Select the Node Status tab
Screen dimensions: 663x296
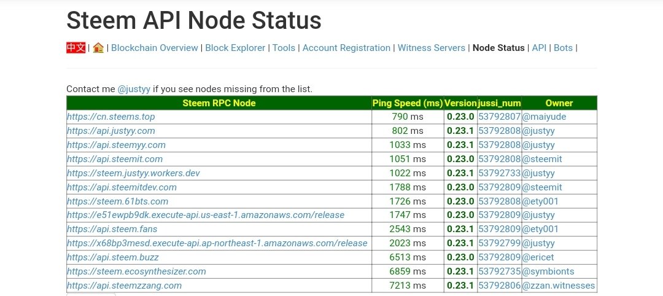coord(498,48)
